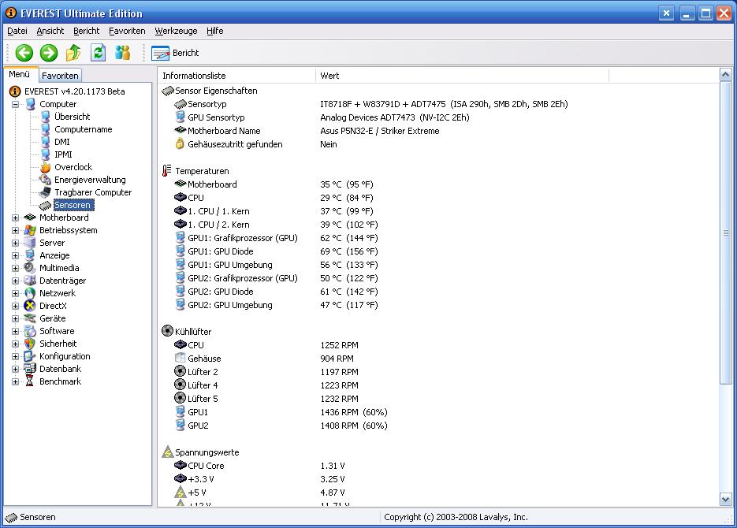Click the users icon in the toolbar
Image resolution: width=737 pixels, height=528 pixels.
[122, 53]
